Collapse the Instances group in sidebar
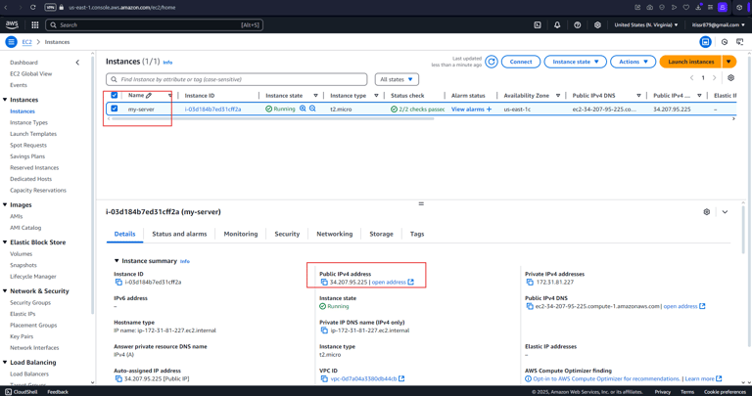Viewport: 752px width, 396px height. tap(5, 100)
